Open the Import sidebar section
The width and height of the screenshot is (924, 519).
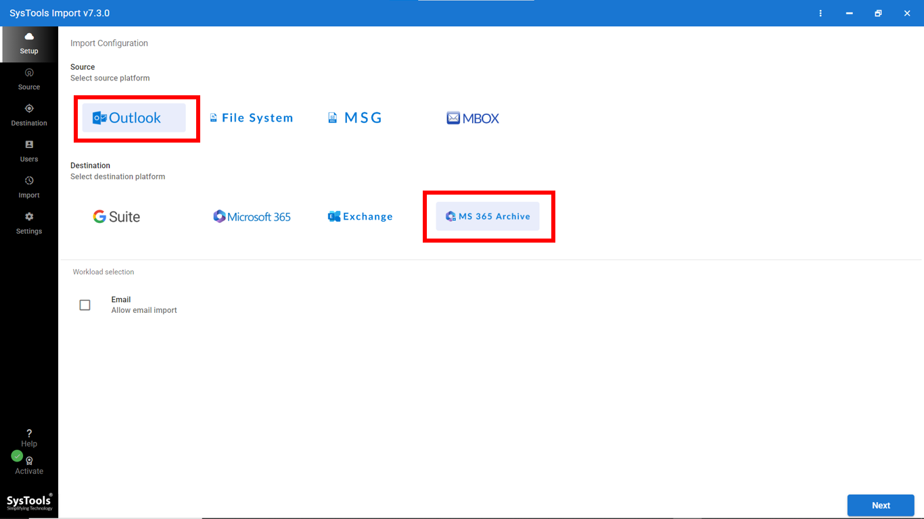pyautogui.click(x=29, y=187)
